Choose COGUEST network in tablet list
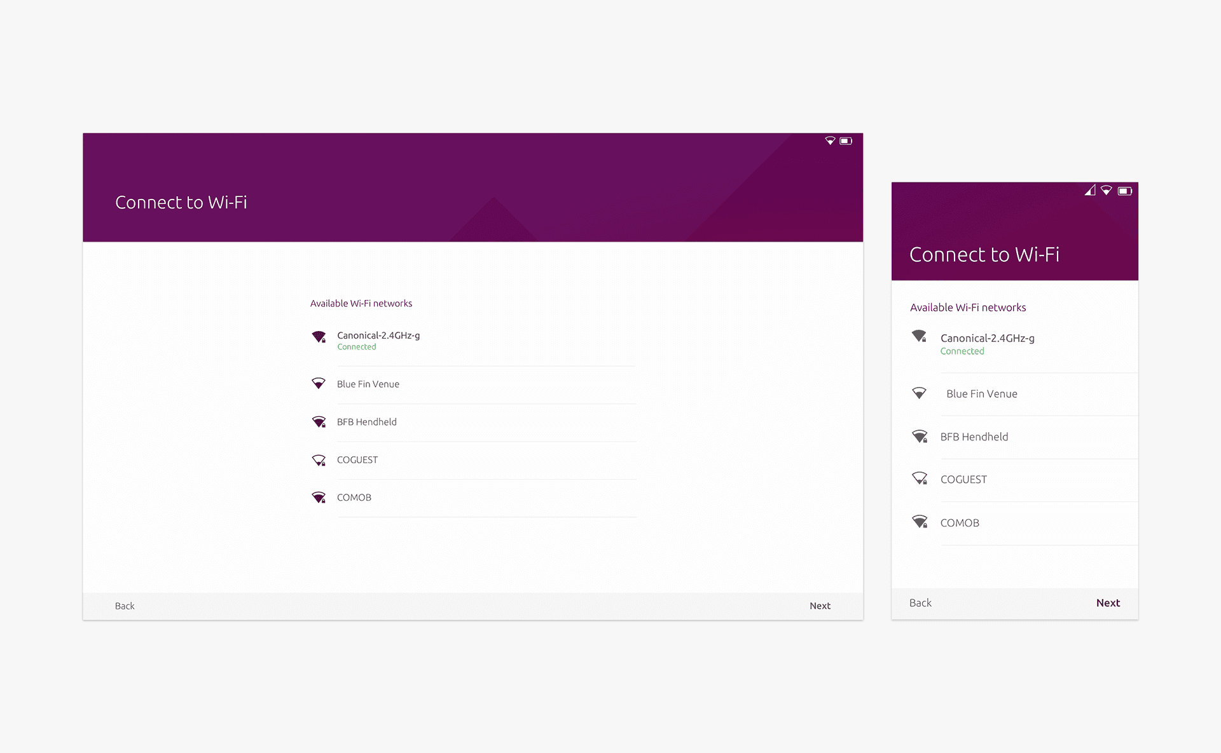 click(357, 460)
